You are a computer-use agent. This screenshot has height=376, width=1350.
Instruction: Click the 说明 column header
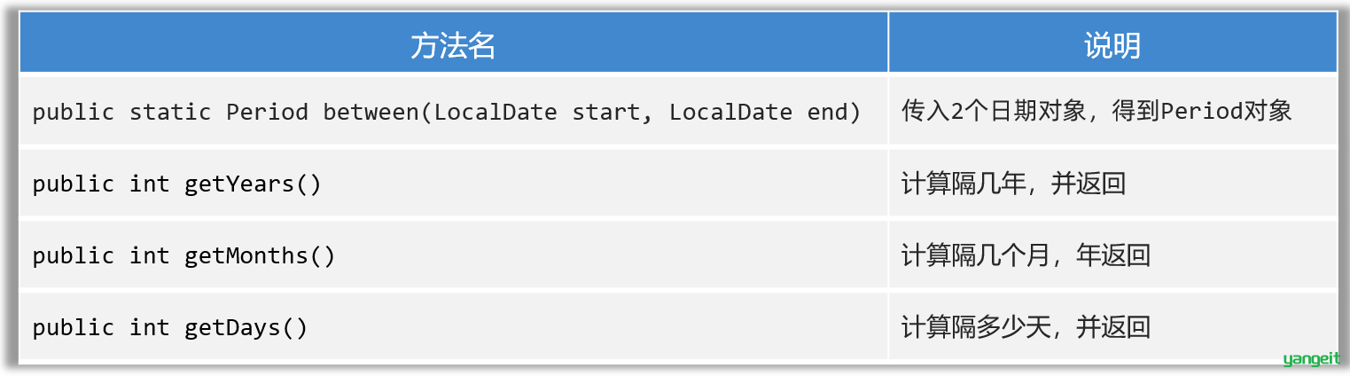click(x=1112, y=43)
